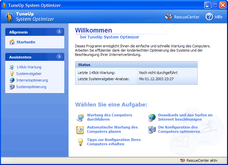The width and height of the screenshot is (228, 165).
Task: Click the Startseite house icon
Action: [12, 42]
